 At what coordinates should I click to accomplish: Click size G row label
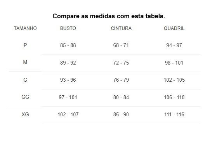tap(25, 80)
